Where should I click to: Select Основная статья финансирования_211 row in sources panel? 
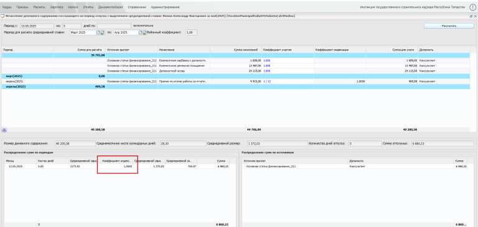(355, 167)
